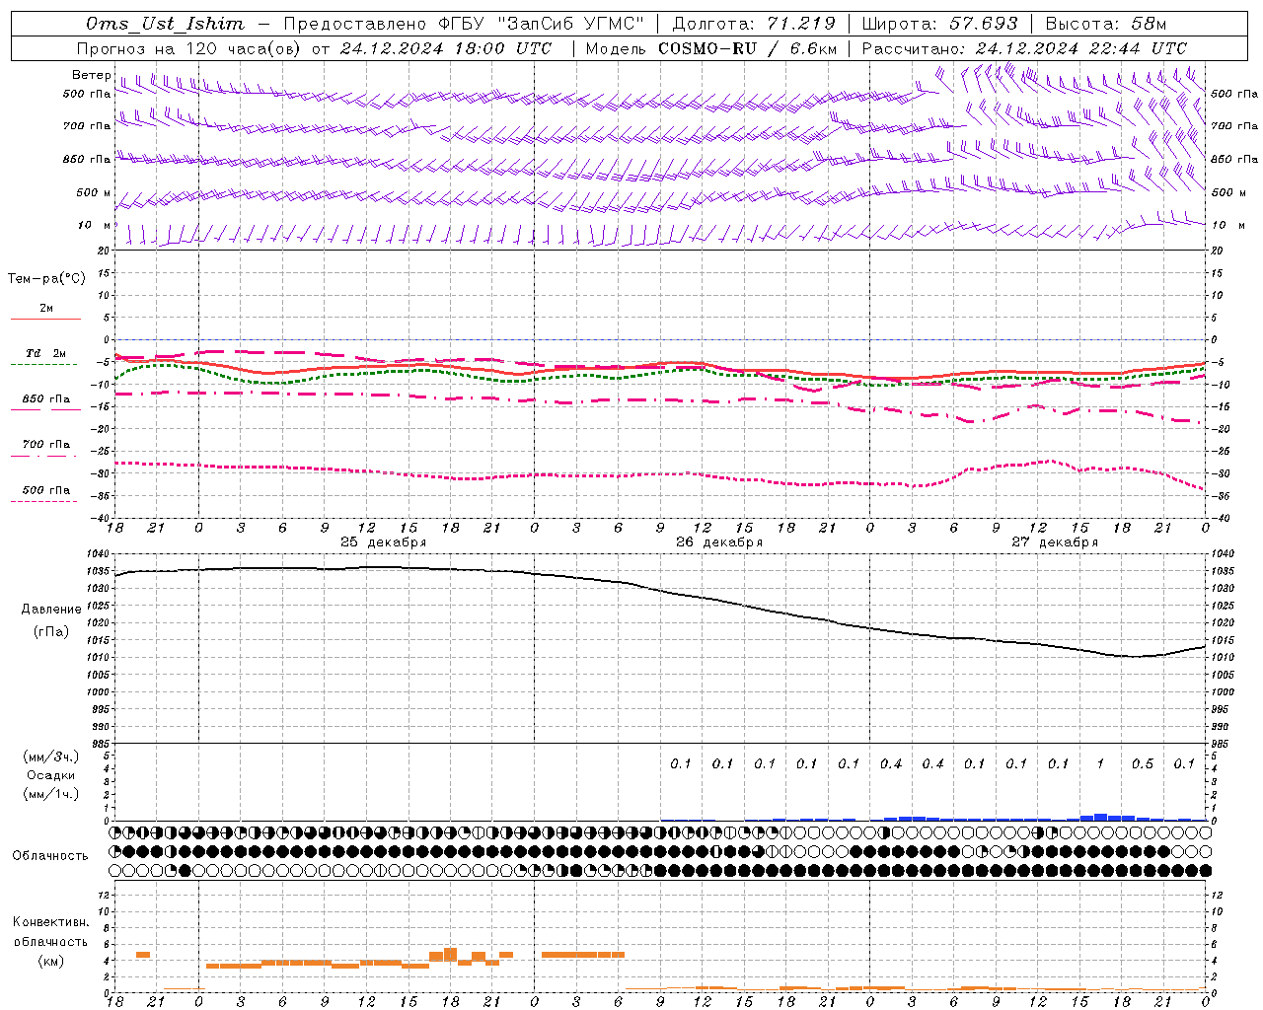Click the 26 декабря date label
Image resolution: width=1263 pixels, height=1010 pixels.
[719, 542]
